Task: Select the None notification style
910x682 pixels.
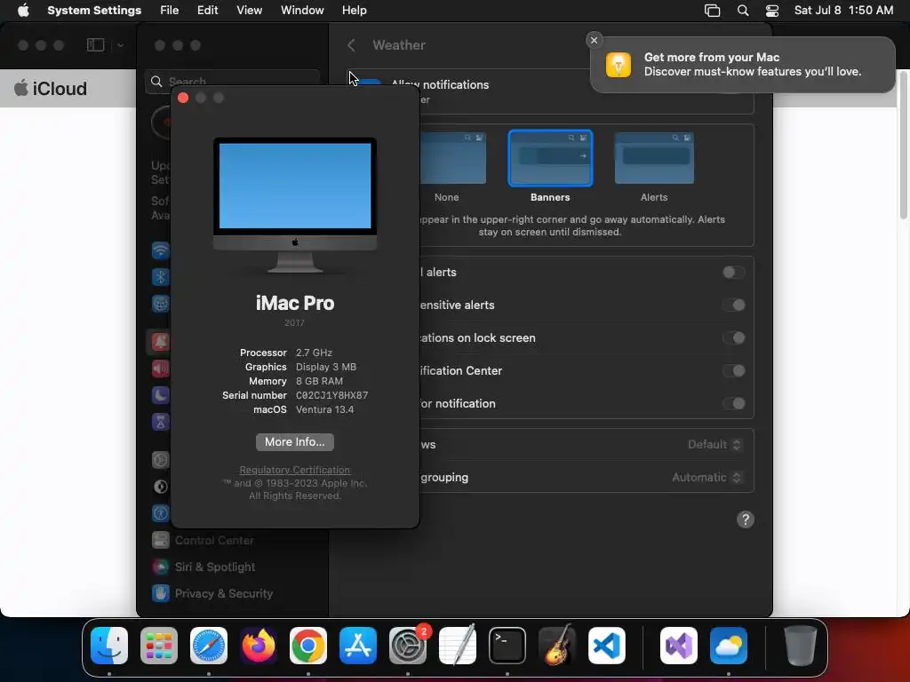Action: coord(446,166)
